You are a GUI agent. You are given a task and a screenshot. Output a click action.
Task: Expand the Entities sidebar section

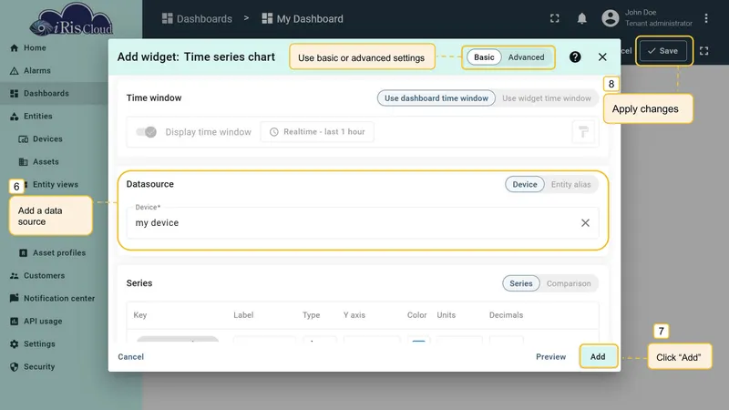tap(31, 117)
